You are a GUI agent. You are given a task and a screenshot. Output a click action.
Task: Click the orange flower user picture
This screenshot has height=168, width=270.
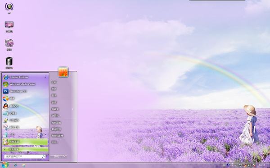pyautogui.click(x=63, y=72)
